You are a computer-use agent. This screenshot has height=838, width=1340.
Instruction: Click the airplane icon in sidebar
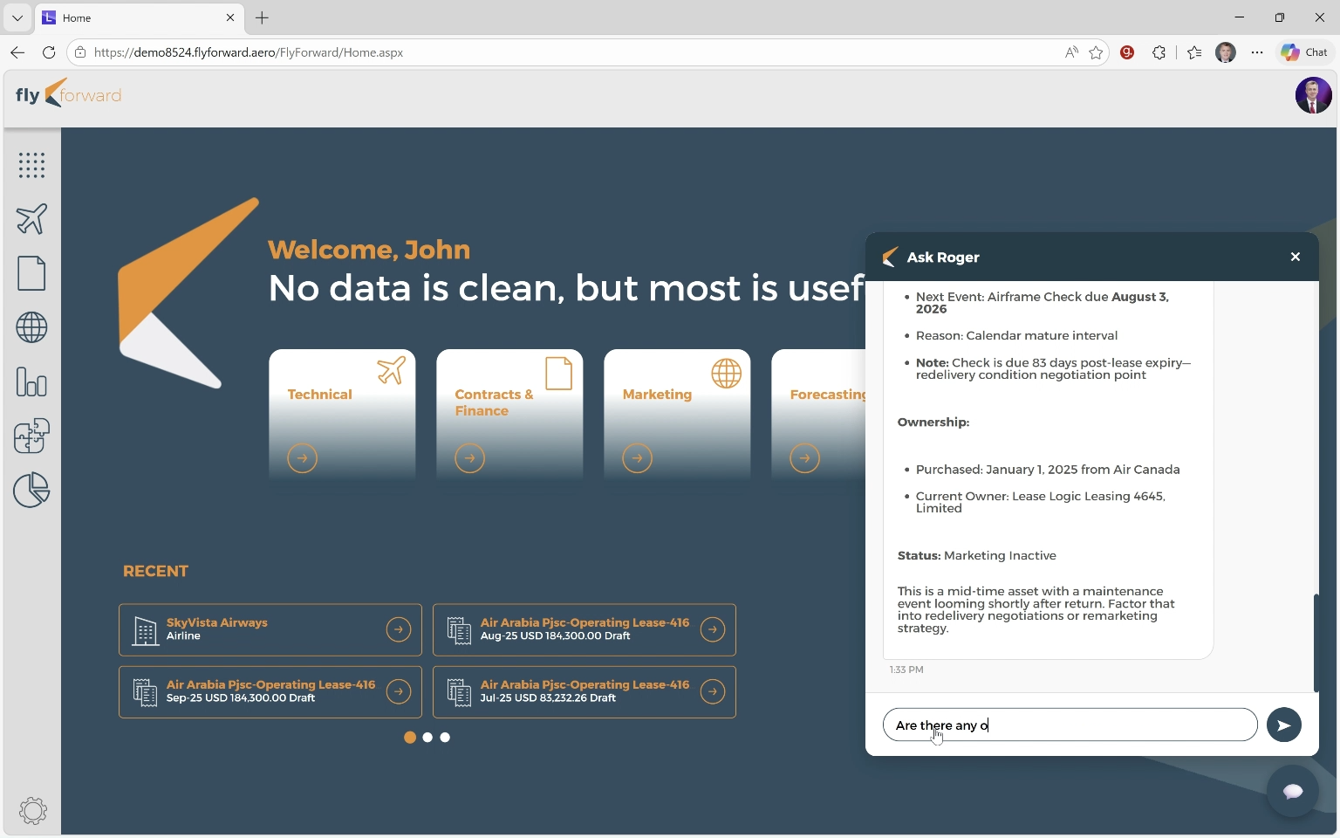(x=31, y=219)
